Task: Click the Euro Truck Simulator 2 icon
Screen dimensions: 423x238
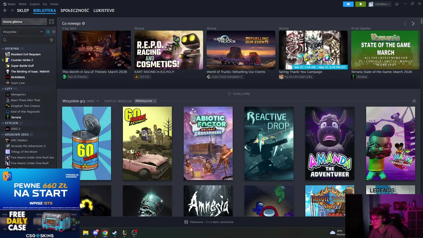Action: point(209,77)
